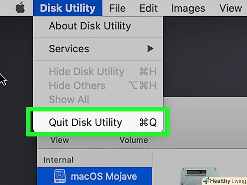
Task: Open the Edit menu
Action: [149, 8]
